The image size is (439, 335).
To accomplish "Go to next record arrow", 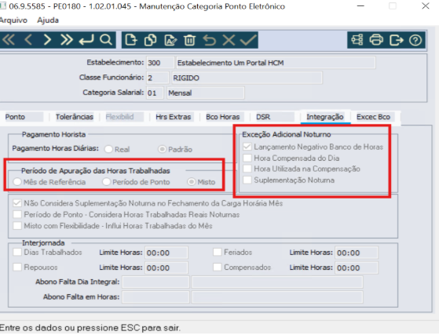I will coord(47,40).
